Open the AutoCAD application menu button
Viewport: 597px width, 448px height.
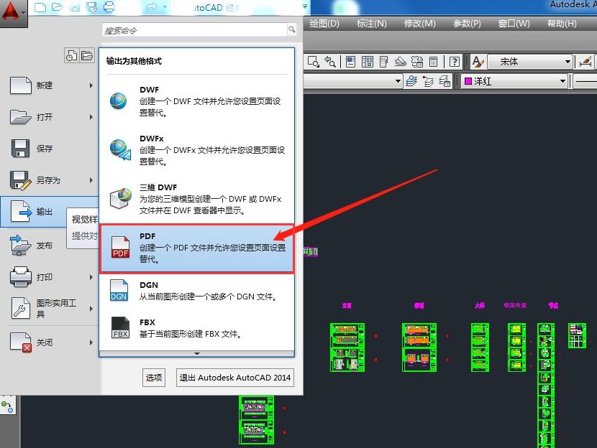point(14,12)
